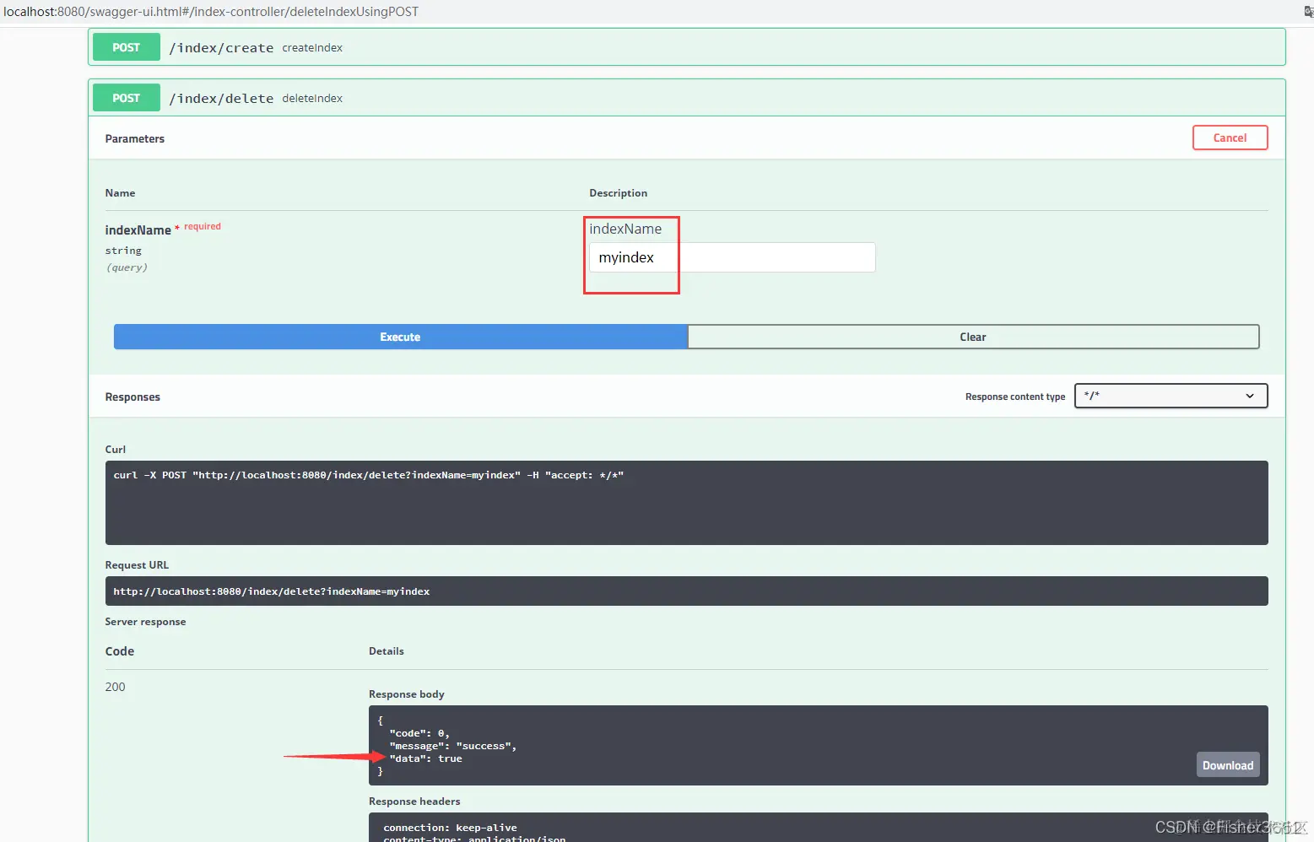Click the Server response label
Image resolution: width=1314 pixels, height=842 pixels.
[145, 622]
